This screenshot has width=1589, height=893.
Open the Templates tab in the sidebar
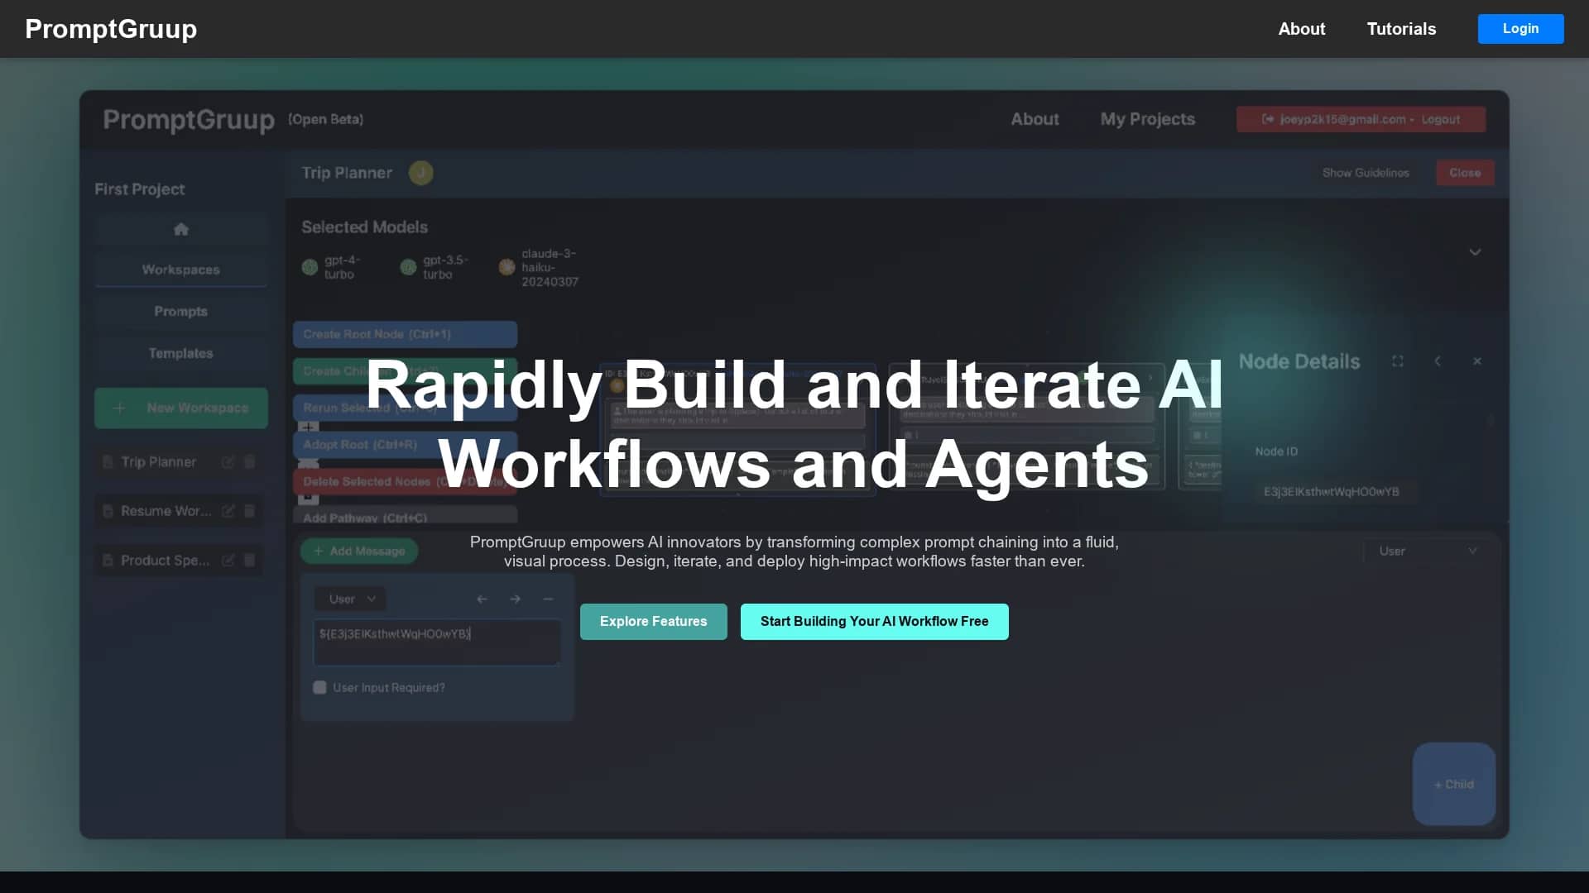[x=180, y=353]
